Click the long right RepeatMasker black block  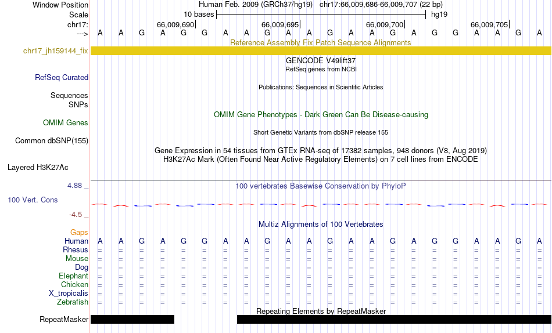394,319
